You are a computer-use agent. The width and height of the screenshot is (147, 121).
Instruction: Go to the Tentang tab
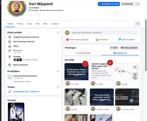(20, 24)
